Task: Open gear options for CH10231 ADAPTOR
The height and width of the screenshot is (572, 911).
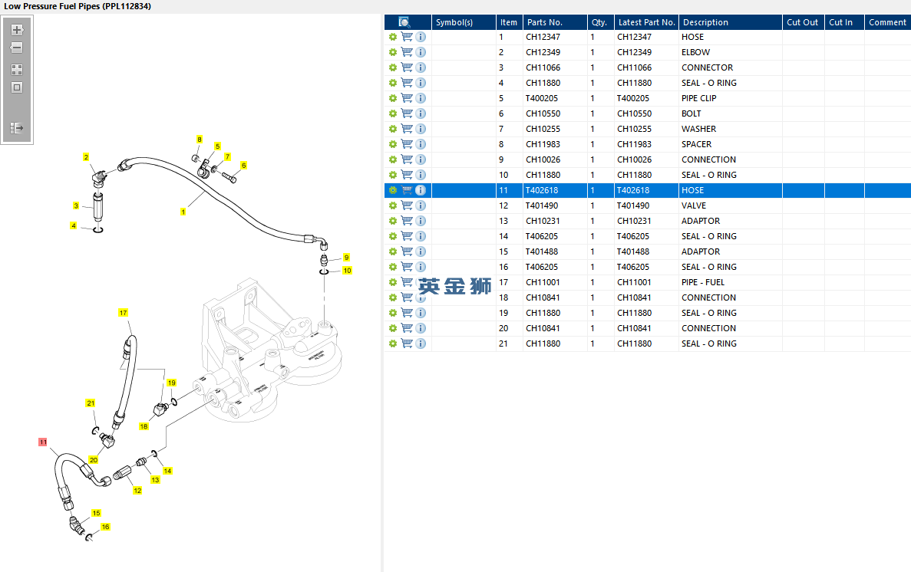Action: pyautogui.click(x=393, y=221)
